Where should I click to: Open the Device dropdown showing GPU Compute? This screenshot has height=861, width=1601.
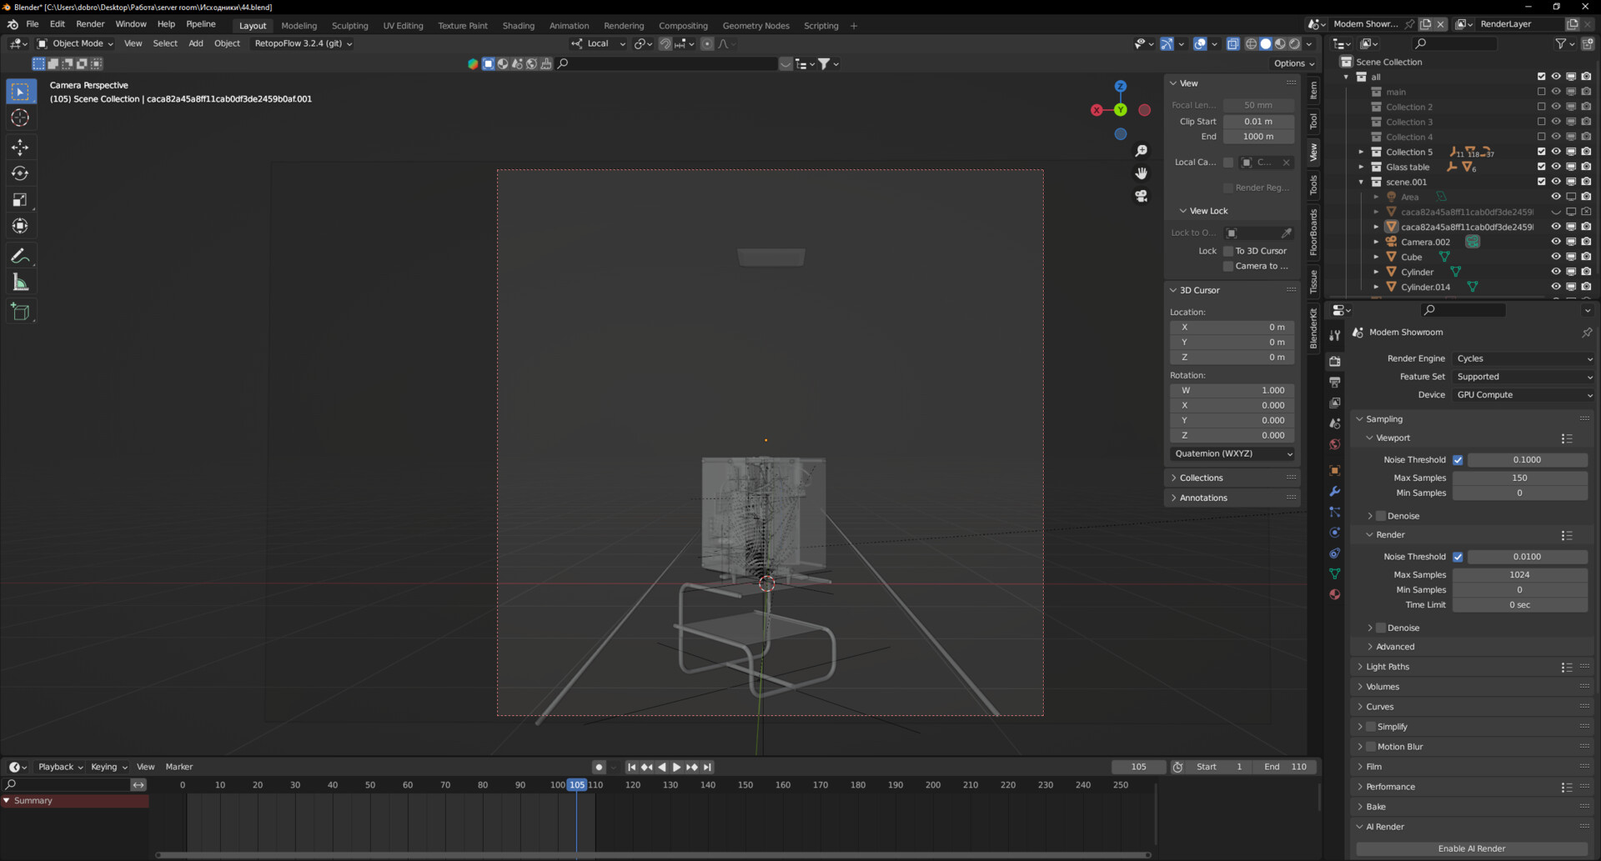pos(1522,394)
